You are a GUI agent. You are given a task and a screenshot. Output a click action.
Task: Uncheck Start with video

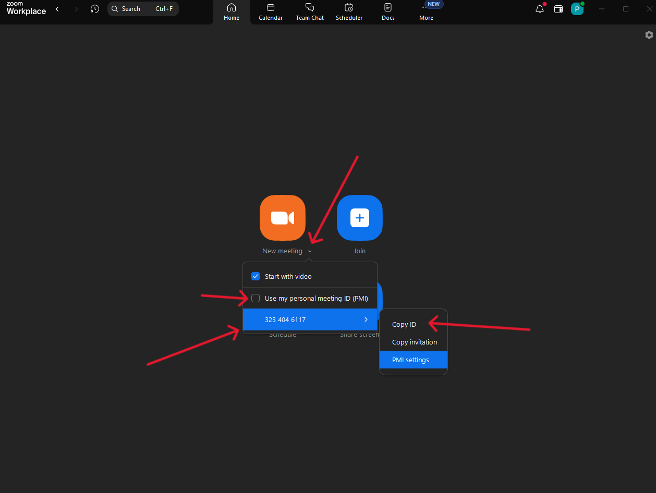coord(256,276)
